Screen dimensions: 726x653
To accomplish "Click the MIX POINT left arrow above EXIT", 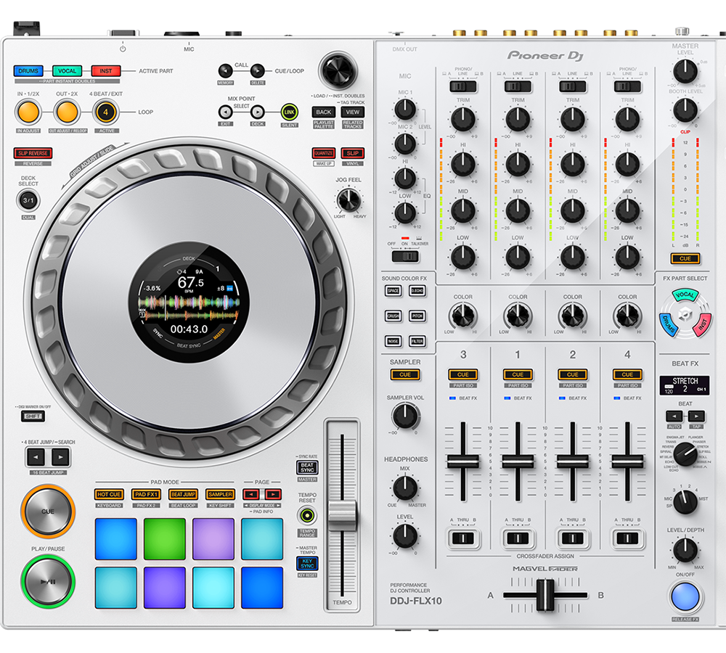I will tap(226, 112).
